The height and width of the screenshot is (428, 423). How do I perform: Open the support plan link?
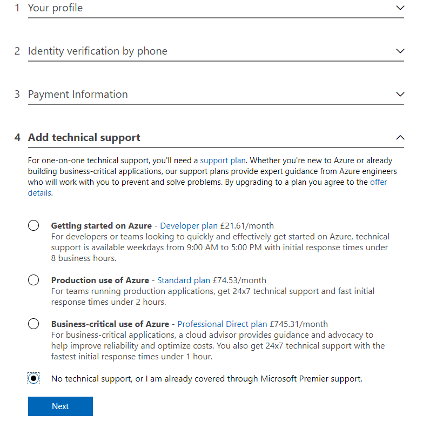tap(223, 160)
